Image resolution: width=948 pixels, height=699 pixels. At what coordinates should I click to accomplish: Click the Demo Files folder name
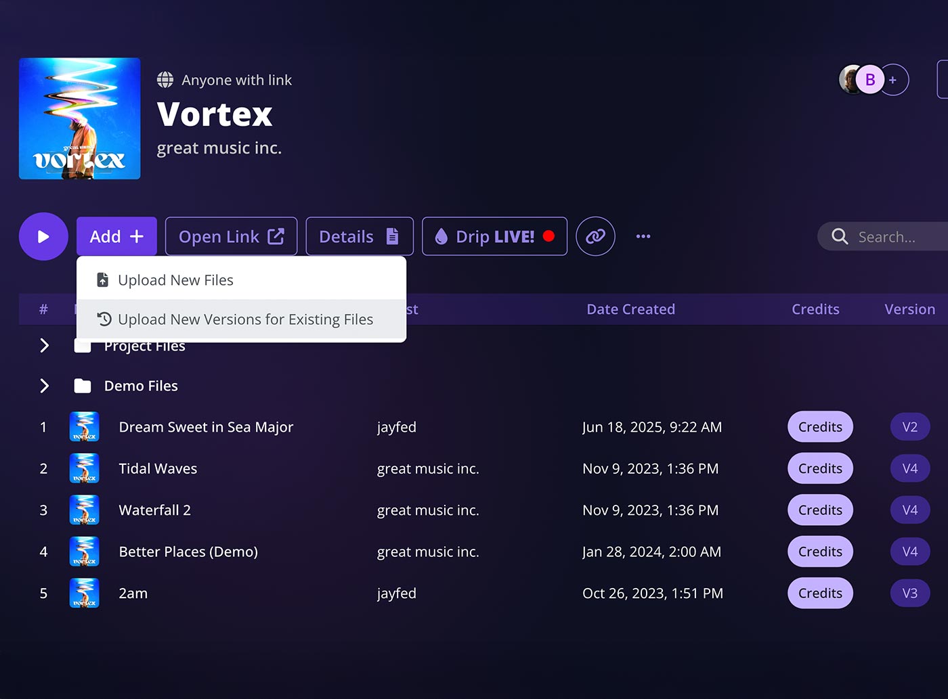click(x=141, y=386)
